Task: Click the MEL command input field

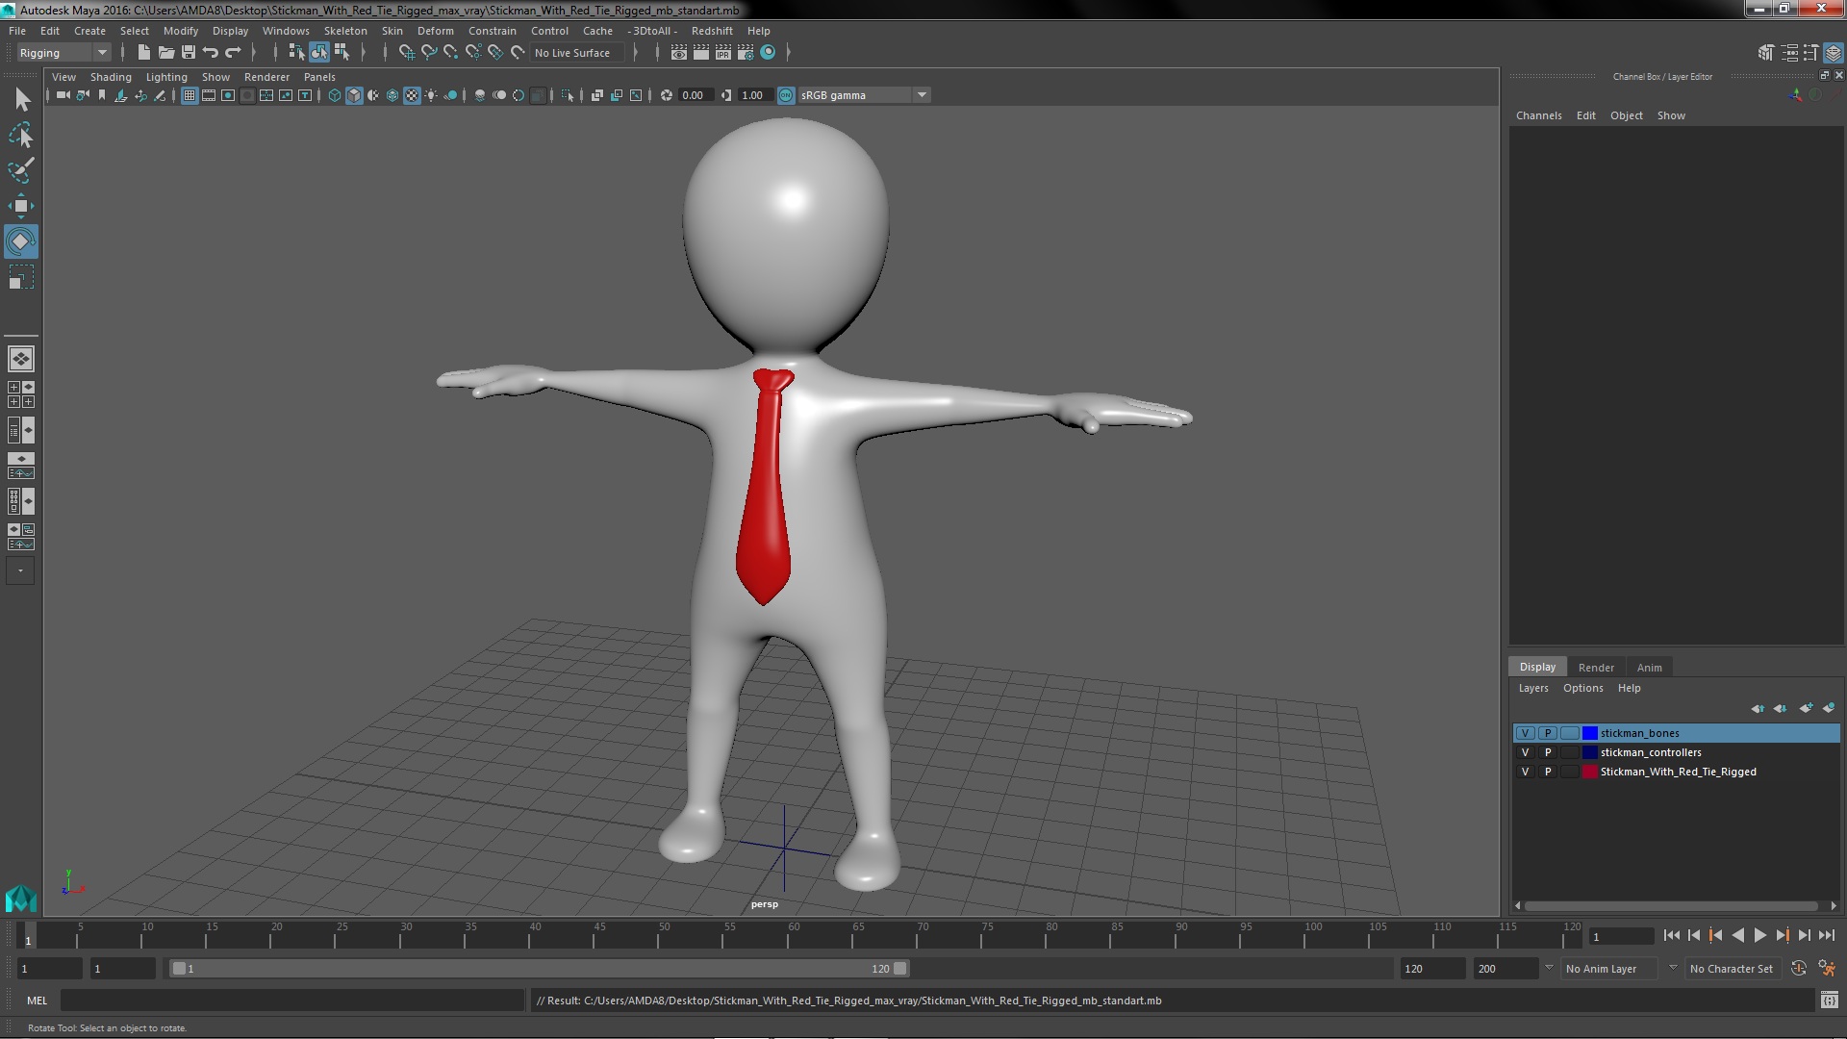Action: 292,1001
